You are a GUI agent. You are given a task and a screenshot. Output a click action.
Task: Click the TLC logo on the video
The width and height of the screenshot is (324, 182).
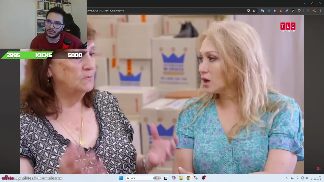pos(288,27)
